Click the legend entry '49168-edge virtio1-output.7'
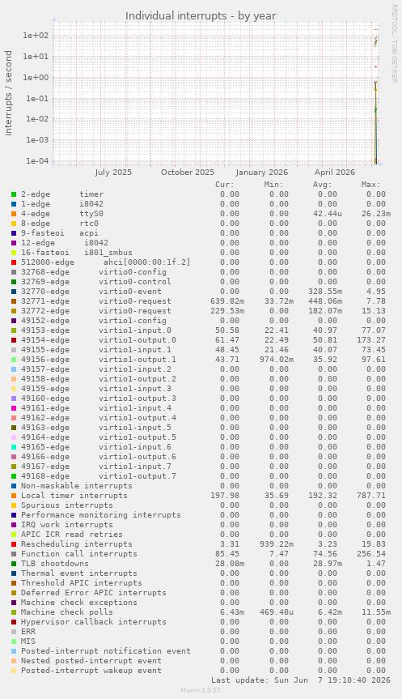This screenshot has height=699, width=402. click(x=99, y=476)
